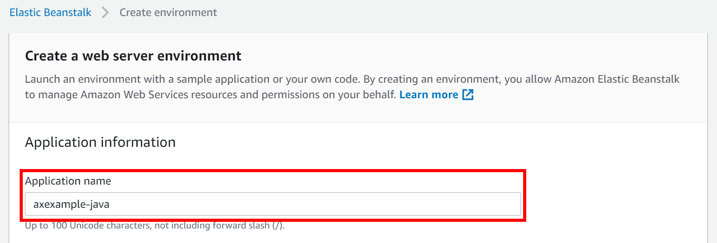Click the Application name field label
This screenshot has height=243, width=717.
[x=68, y=181]
